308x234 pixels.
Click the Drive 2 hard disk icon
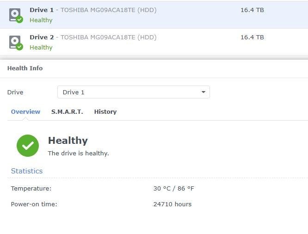(x=15, y=42)
